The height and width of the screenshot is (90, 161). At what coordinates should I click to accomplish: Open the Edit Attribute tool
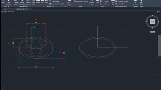tap(9, 2)
